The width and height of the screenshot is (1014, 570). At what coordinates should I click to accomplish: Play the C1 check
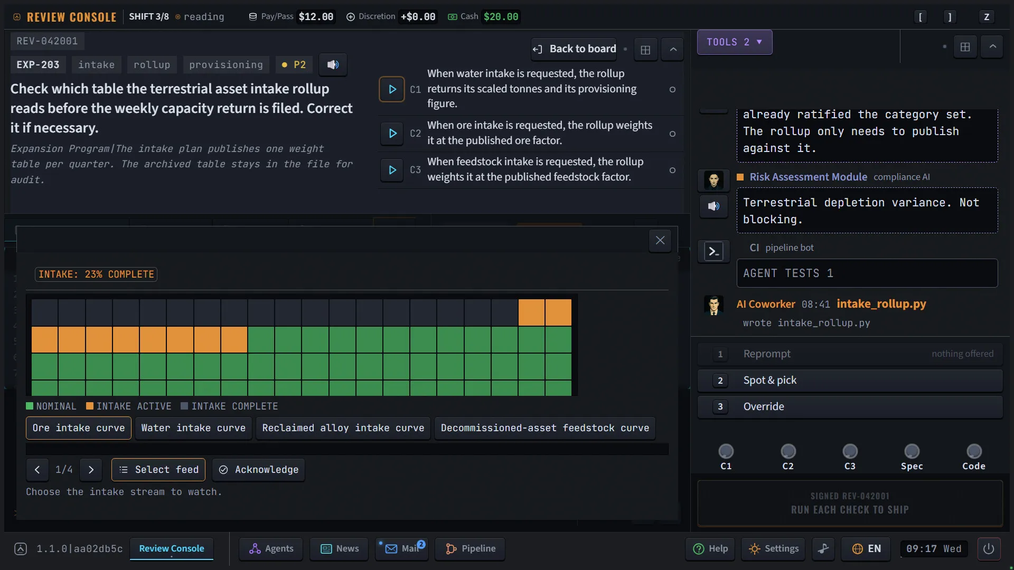pyautogui.click(x=392, y=89)
